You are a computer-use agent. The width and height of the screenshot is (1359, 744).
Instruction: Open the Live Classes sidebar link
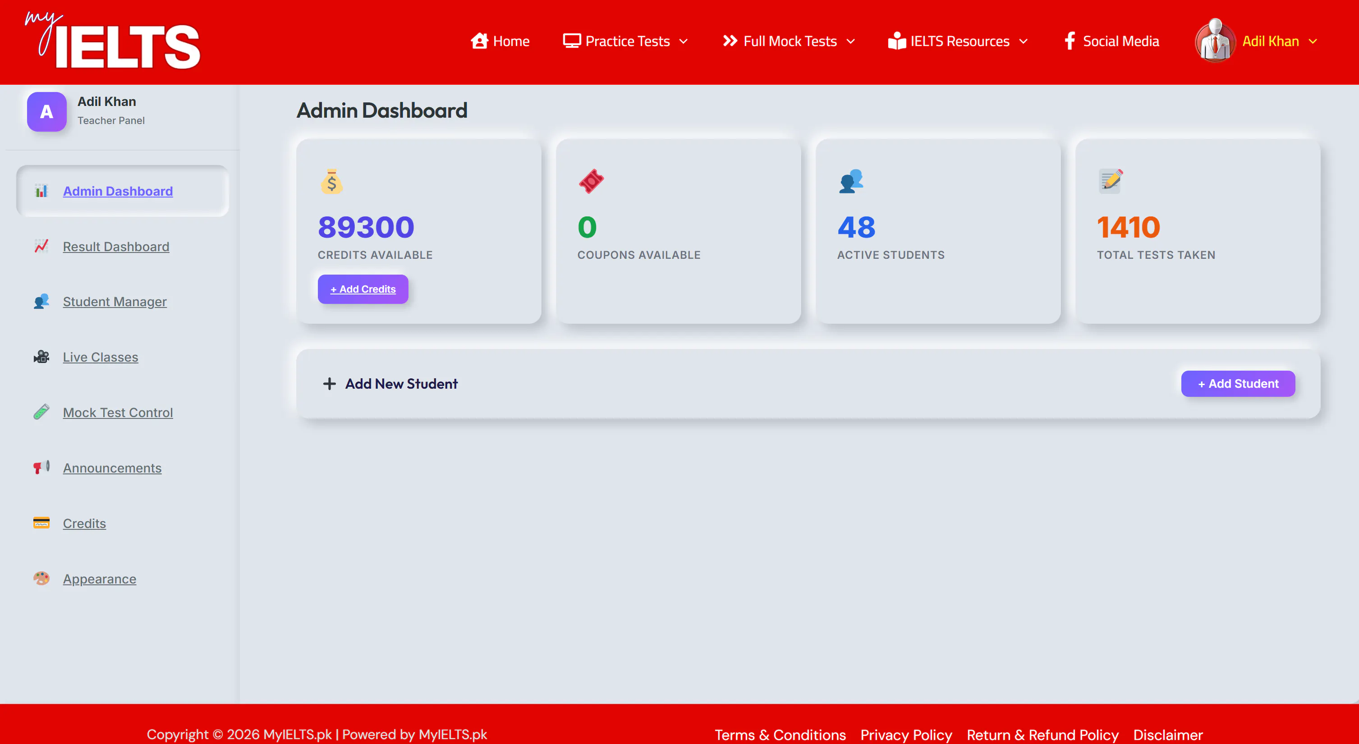coord(100,357)
